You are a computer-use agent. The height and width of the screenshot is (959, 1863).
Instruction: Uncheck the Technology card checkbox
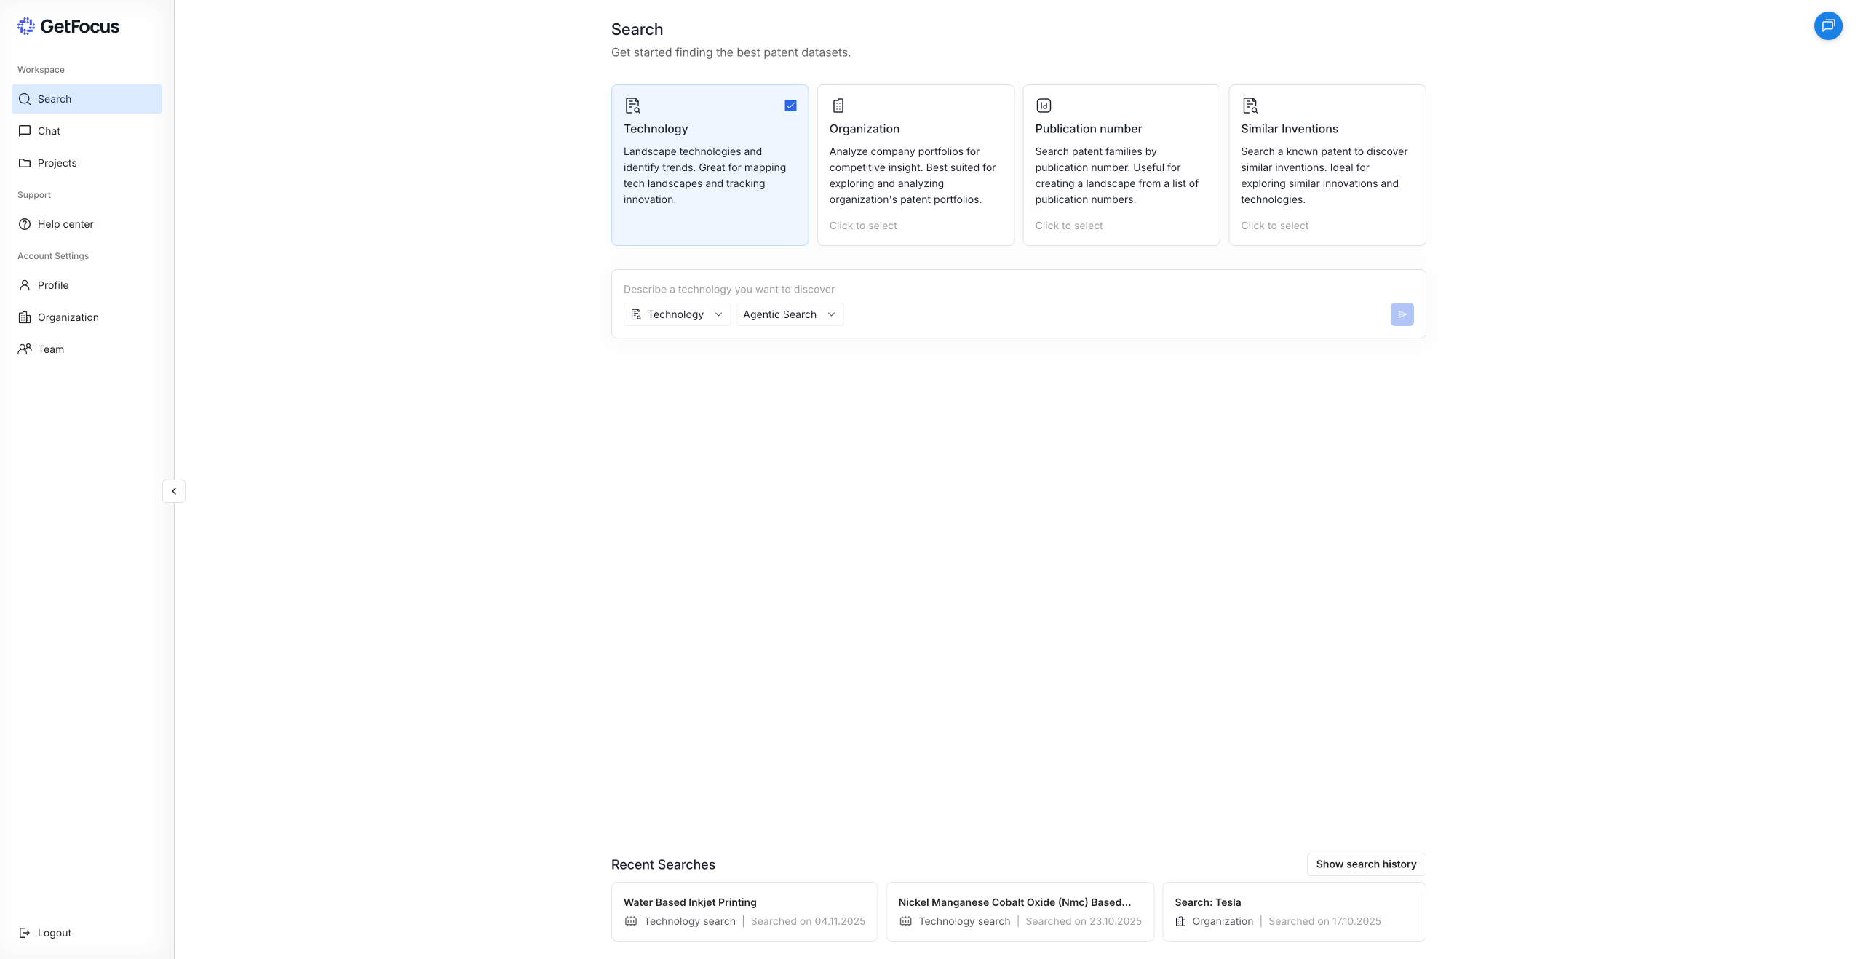pos(790,106)
